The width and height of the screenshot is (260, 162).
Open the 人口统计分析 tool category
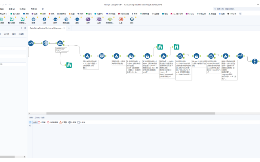coord(177,14)
